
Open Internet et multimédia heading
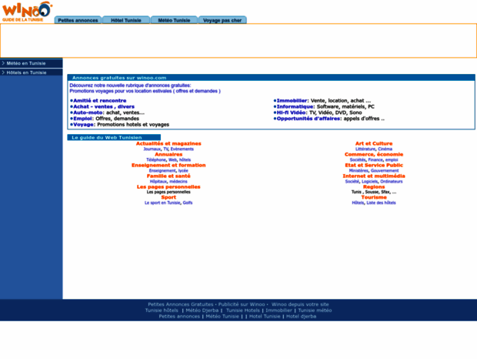tap(374, 176)
